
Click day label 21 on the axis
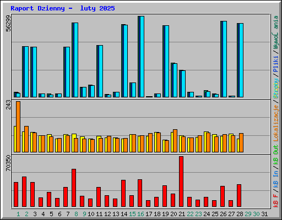(182, 214)
